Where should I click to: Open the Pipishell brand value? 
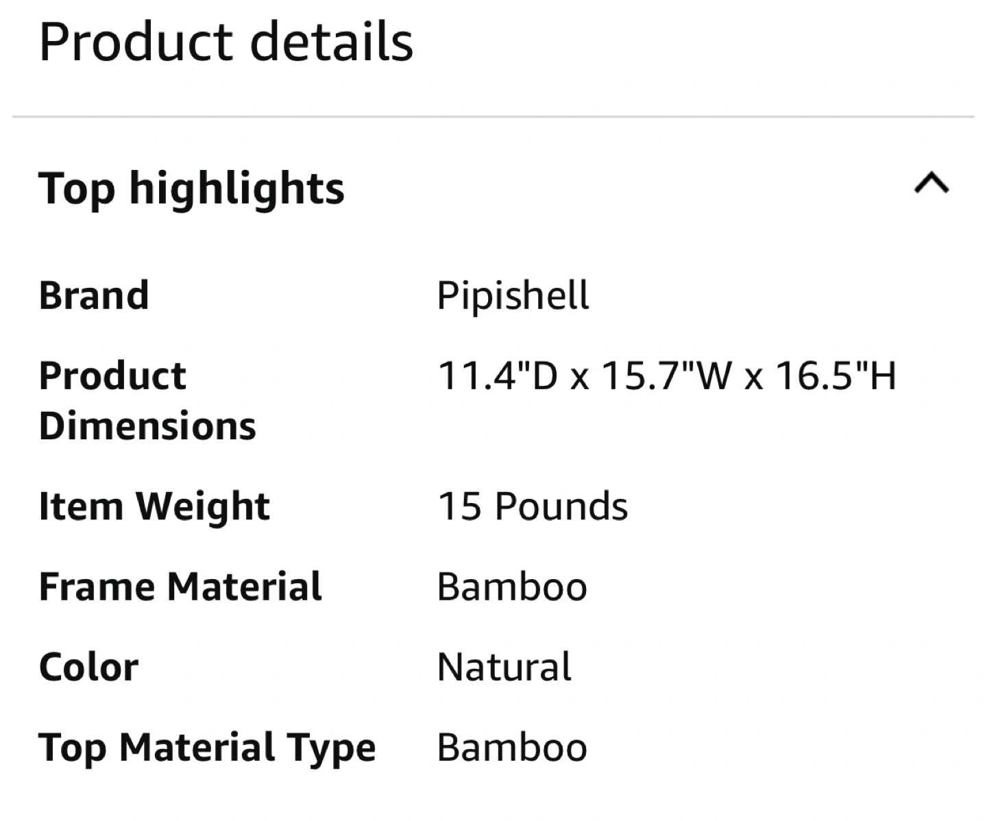[x=513, y=296]
